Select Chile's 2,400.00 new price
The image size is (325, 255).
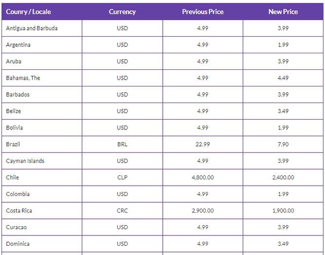(x=283, y=178)
